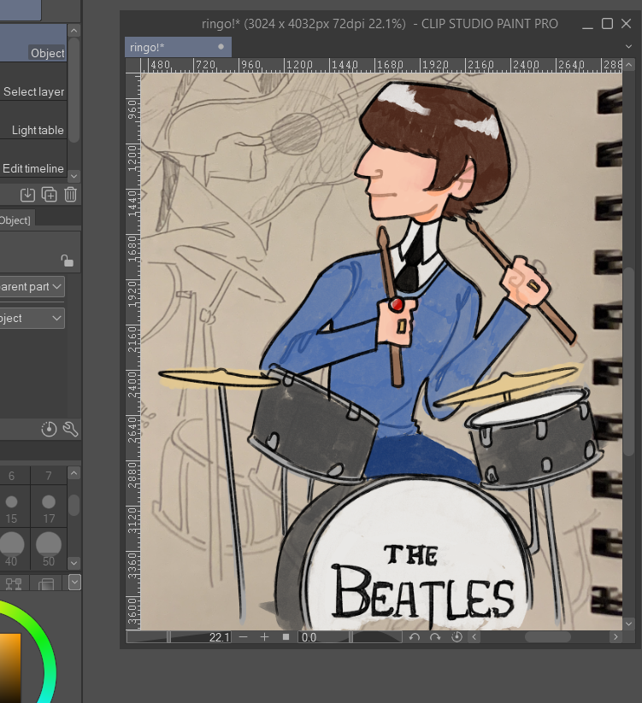This screenshot has width=642, height=703.
Task: Fit canvas to screen square icon
Action: (286, 636)
